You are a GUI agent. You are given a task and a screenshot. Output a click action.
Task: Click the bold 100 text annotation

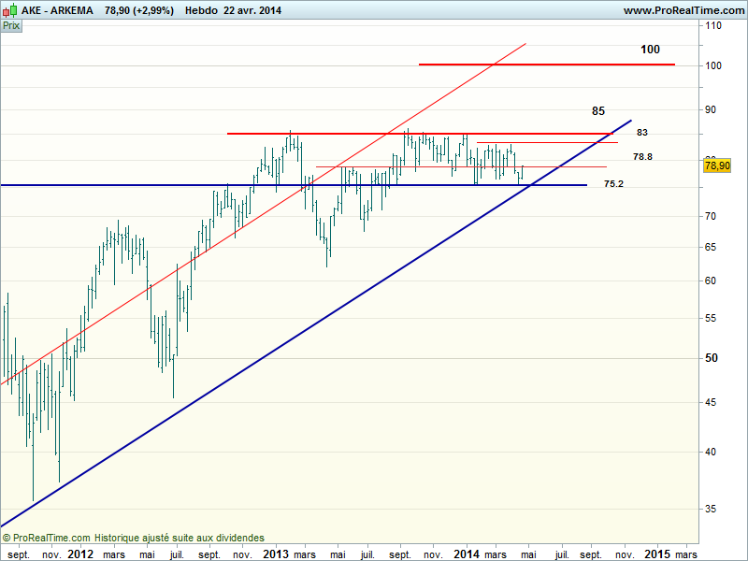coord(650,49)
